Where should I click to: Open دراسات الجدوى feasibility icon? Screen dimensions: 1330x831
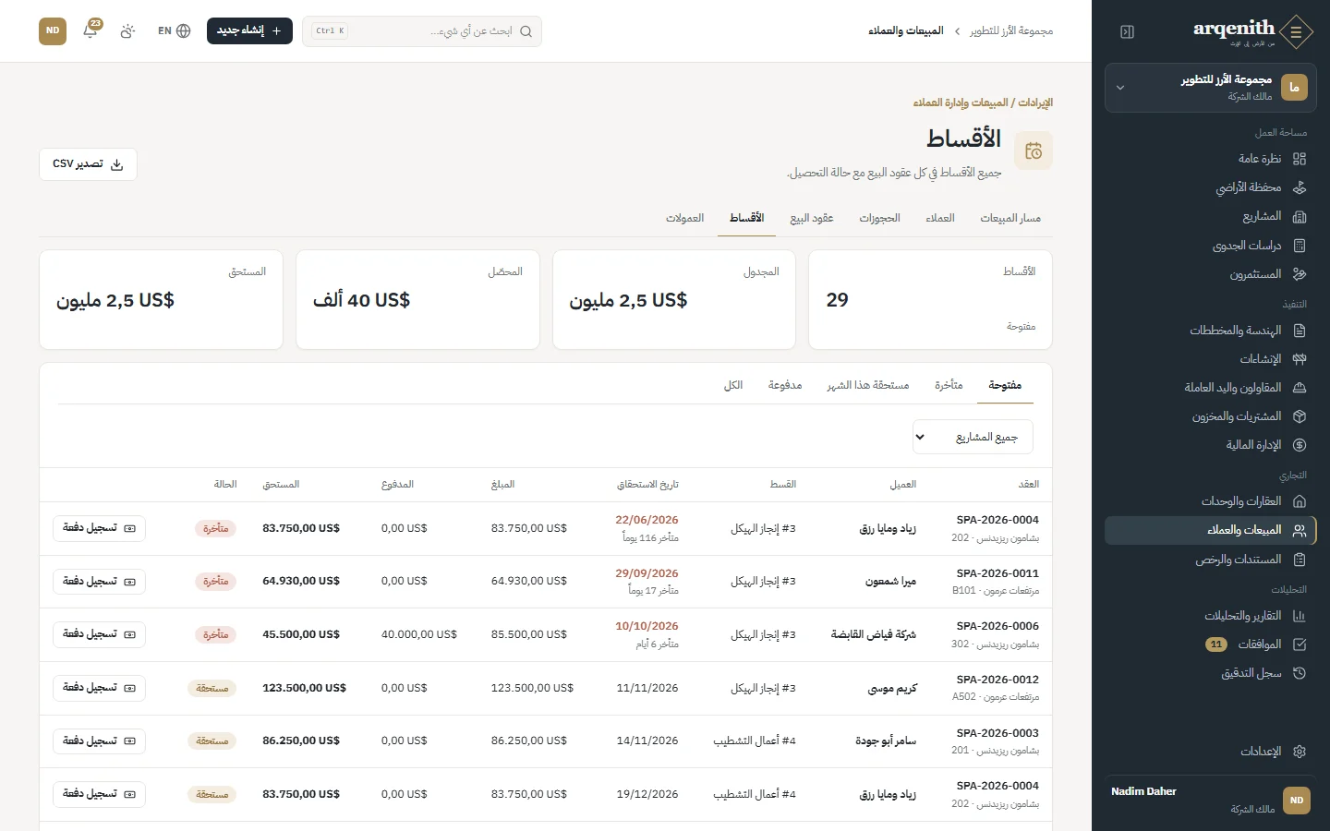(1300, 246)
